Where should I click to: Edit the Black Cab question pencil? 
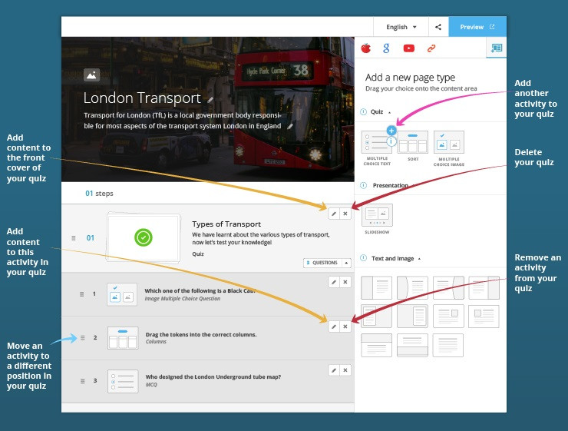(x=334, y=282)
